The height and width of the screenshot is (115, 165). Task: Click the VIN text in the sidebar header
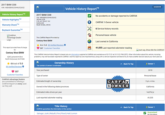click(x=13, y=8)
